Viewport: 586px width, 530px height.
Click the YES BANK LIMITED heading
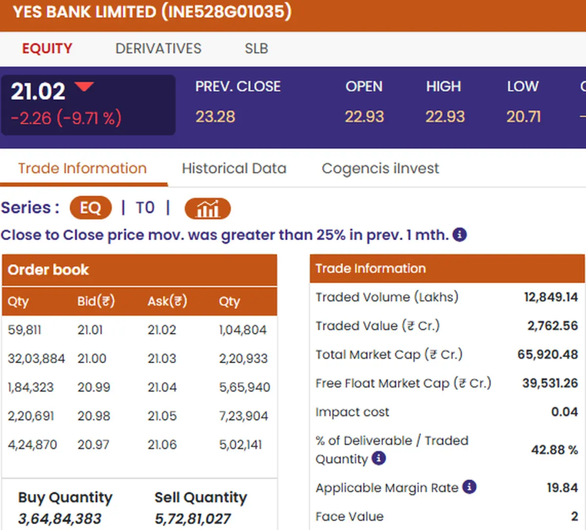152,11
